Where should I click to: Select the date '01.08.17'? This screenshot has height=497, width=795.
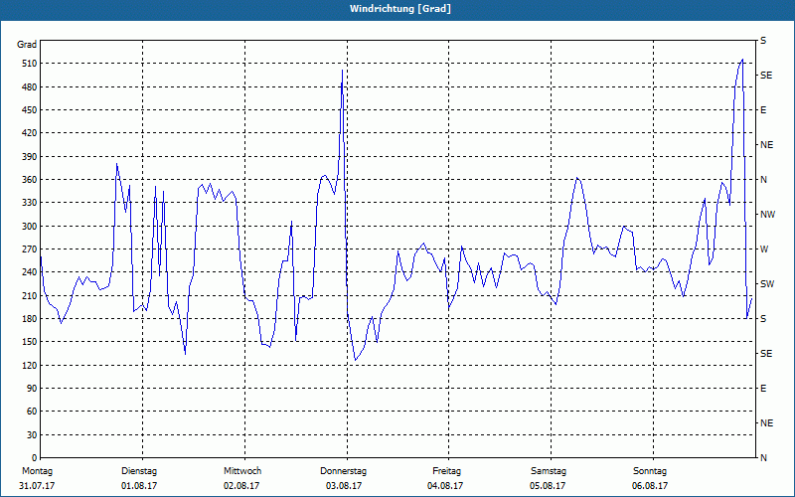(x=139, y=486)
